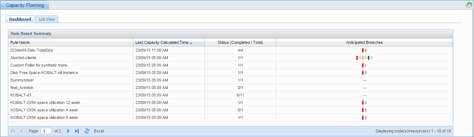Sort by Rule Name column header

pyautogui.click(x=70, y=42)
